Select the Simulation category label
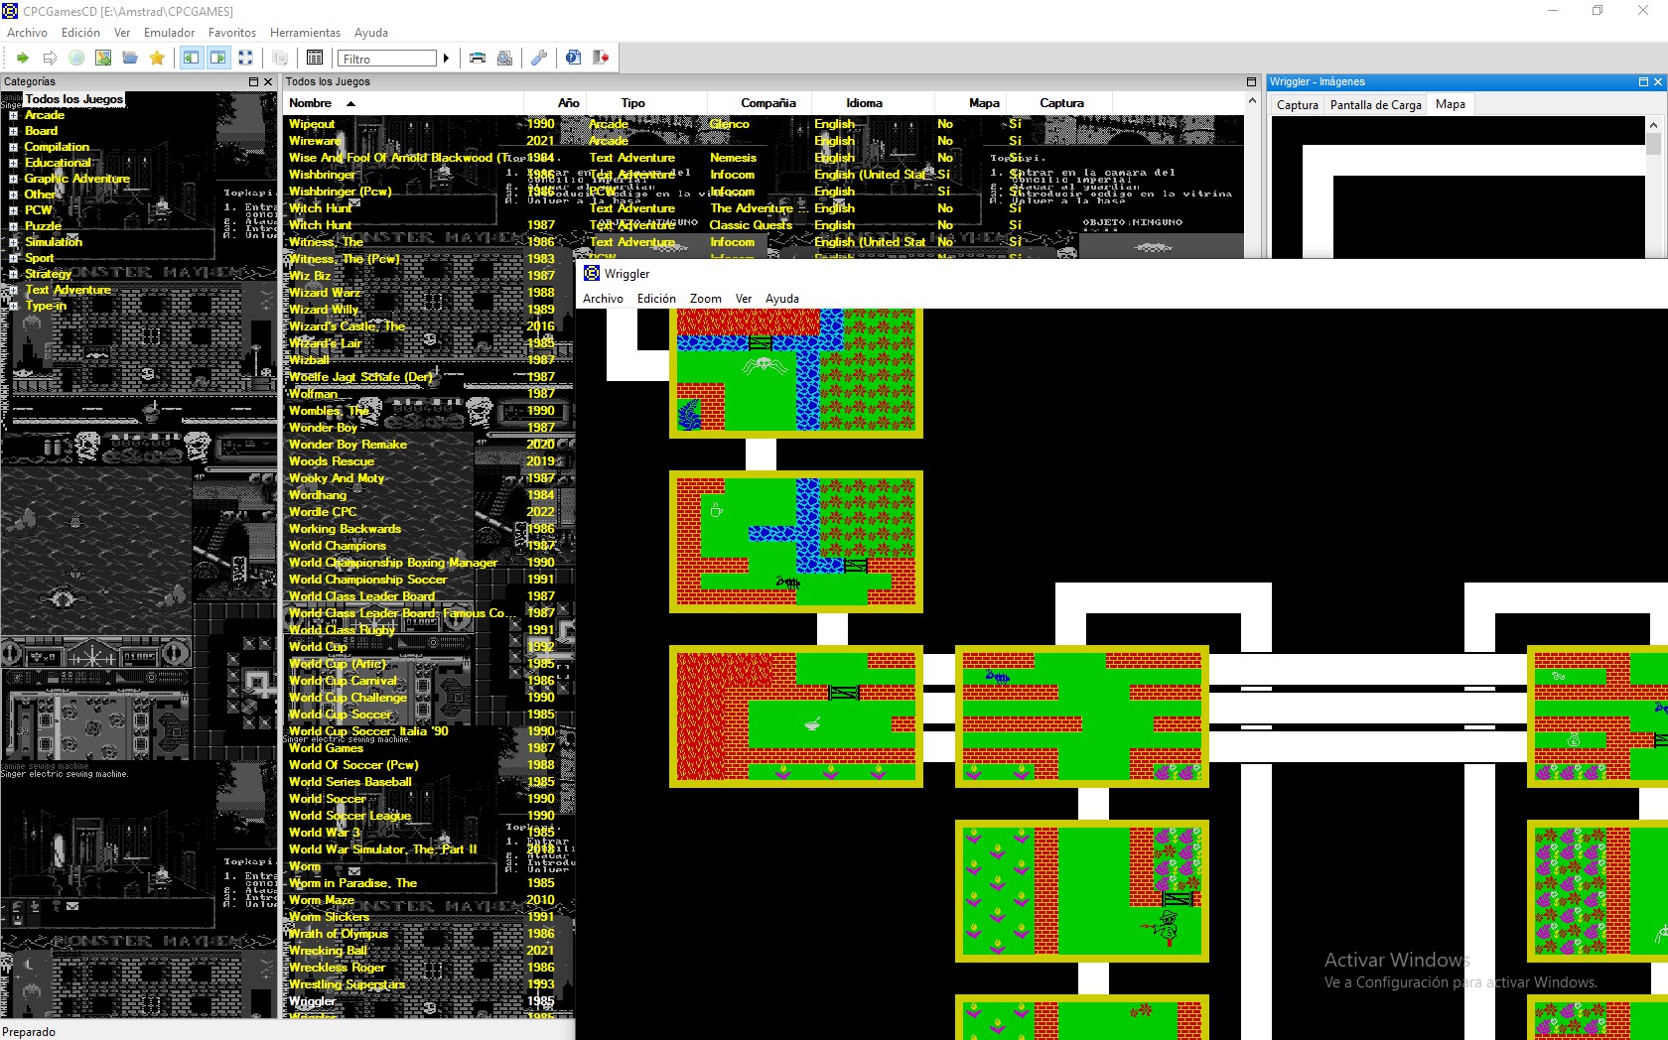 (x=54, y=242)
